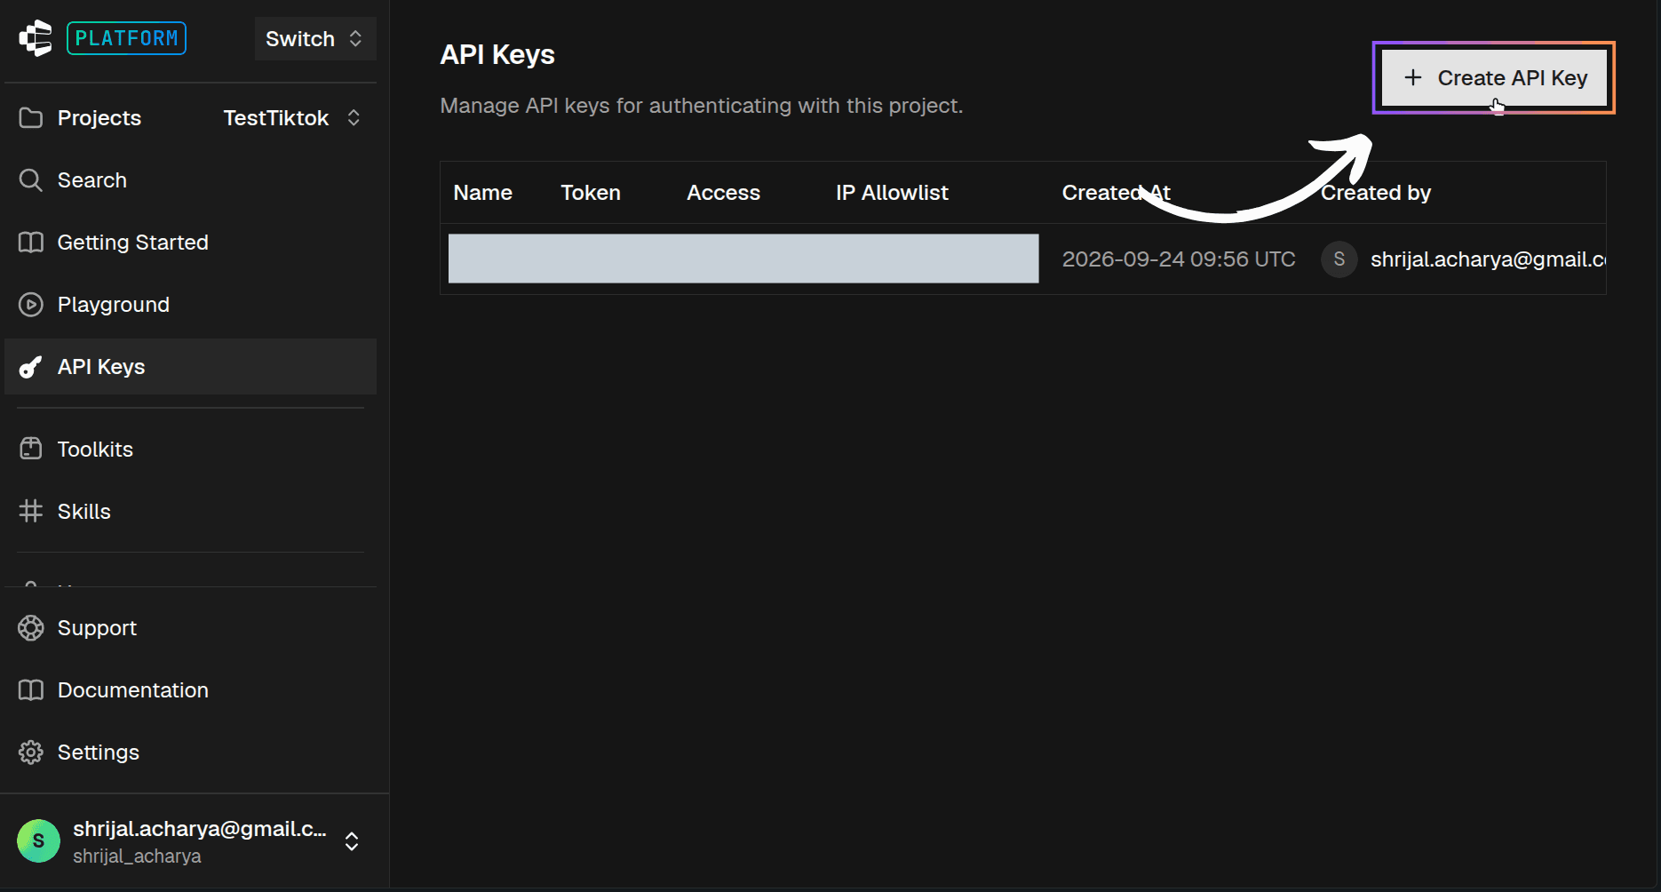This screenshot has height=892, width=1661.
Task: Select the Toolkits menu item
Action: tap(190, 449)
